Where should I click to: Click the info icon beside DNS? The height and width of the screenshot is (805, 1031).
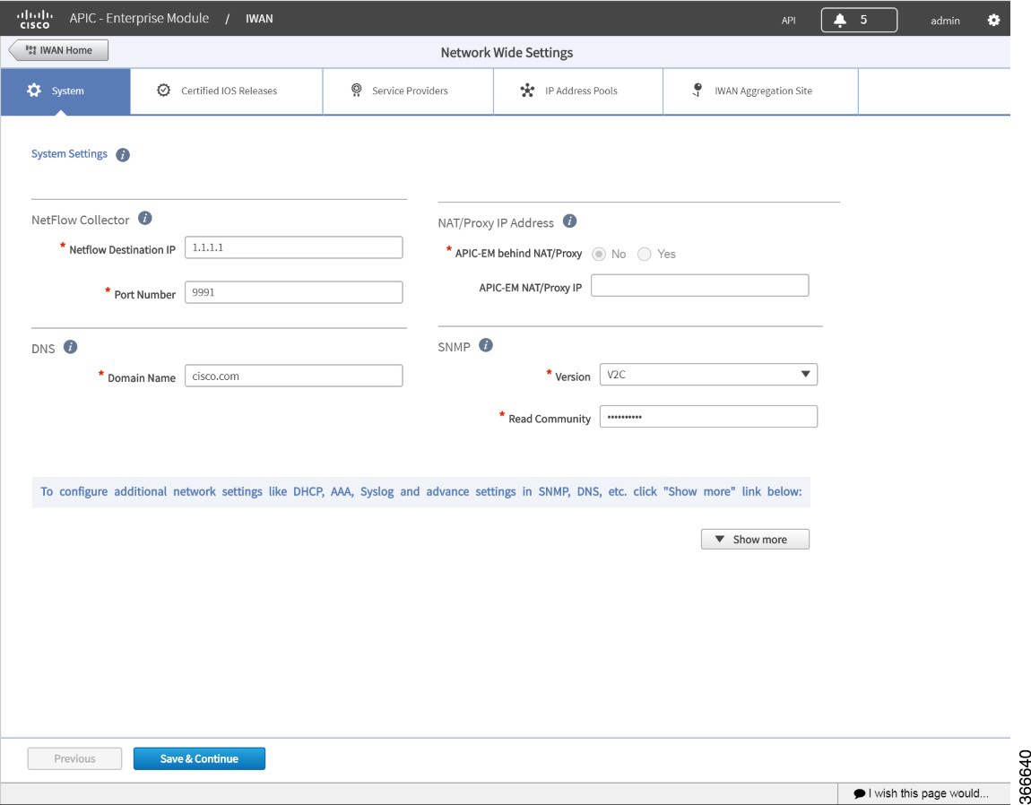pos(70,347)
